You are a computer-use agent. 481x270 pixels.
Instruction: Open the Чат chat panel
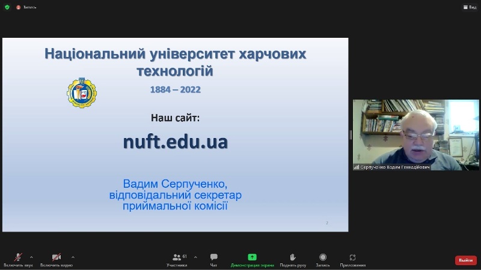(214, 260)
